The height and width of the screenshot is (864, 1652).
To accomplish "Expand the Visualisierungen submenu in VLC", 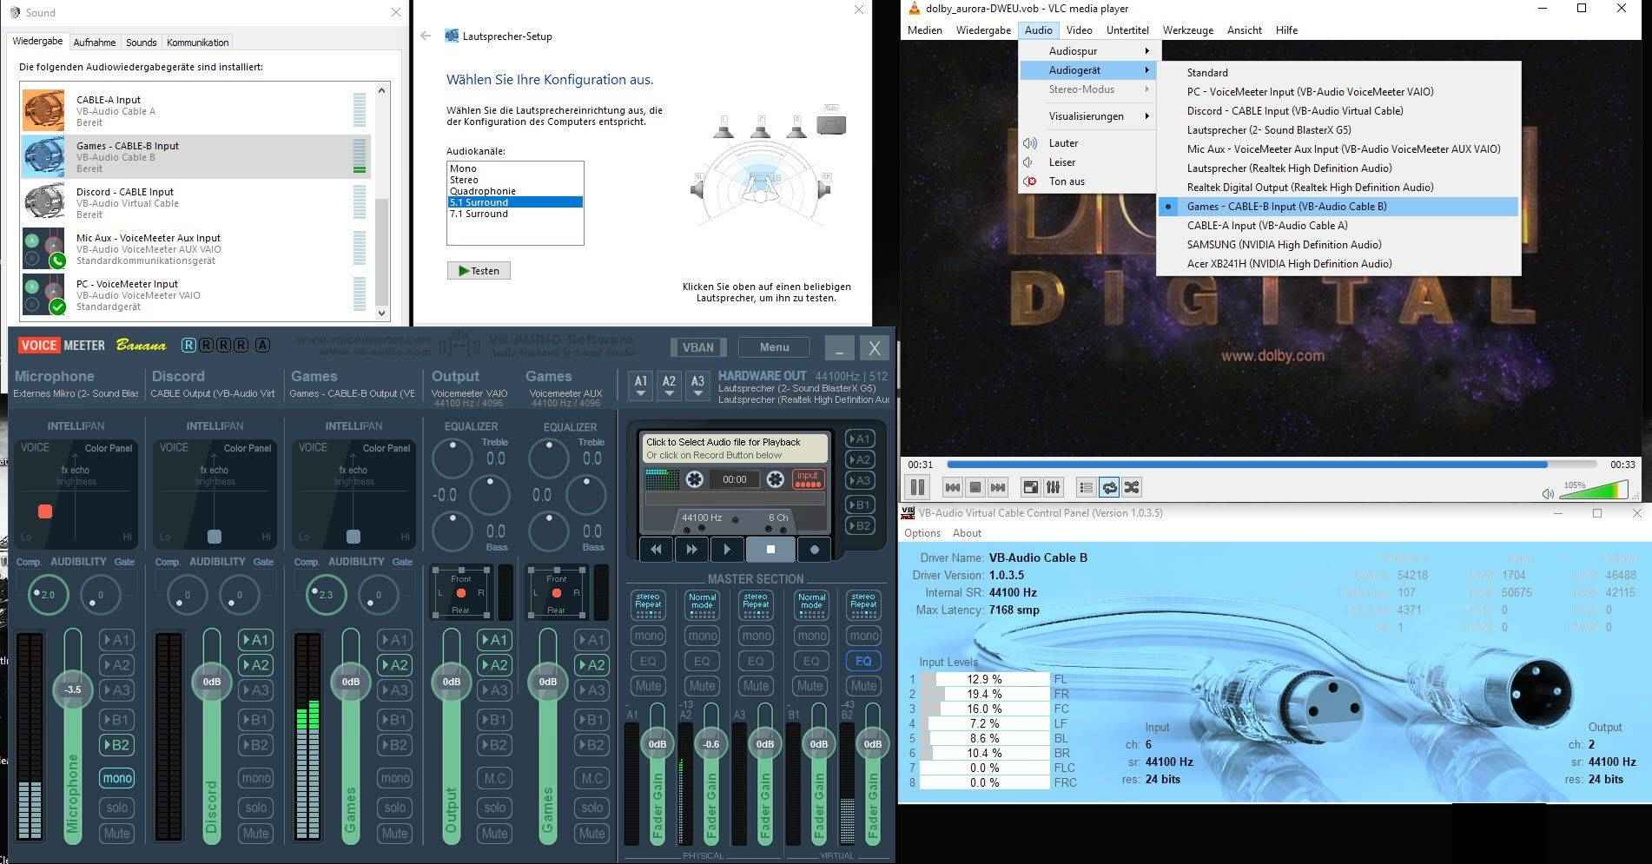I will pos(1087,116).
